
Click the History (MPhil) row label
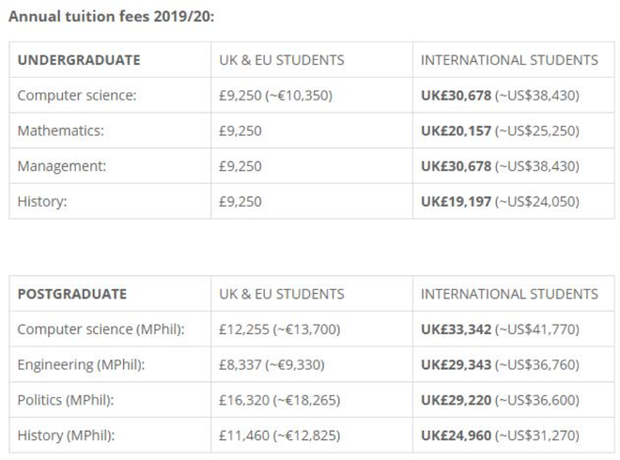coord(66,436)
